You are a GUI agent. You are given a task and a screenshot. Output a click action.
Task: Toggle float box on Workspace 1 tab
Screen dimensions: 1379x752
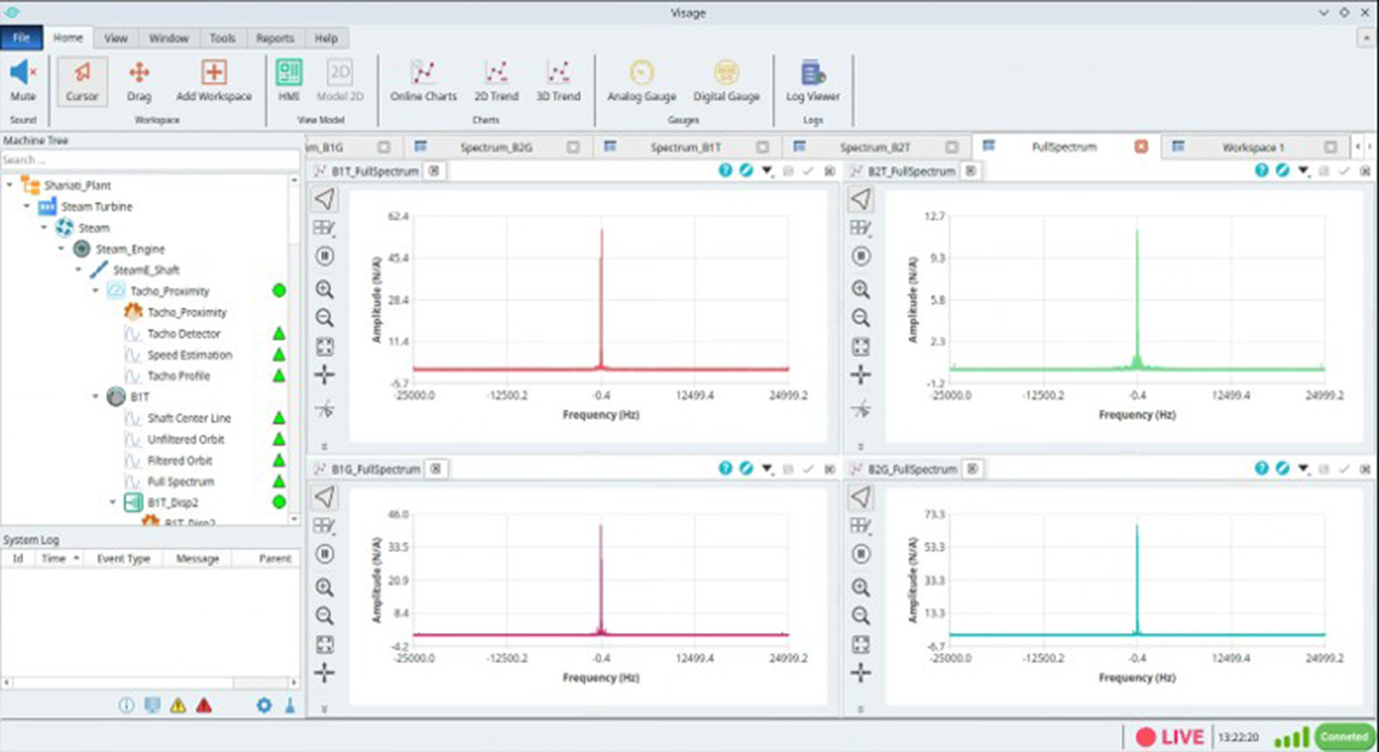coord(1331,147)
